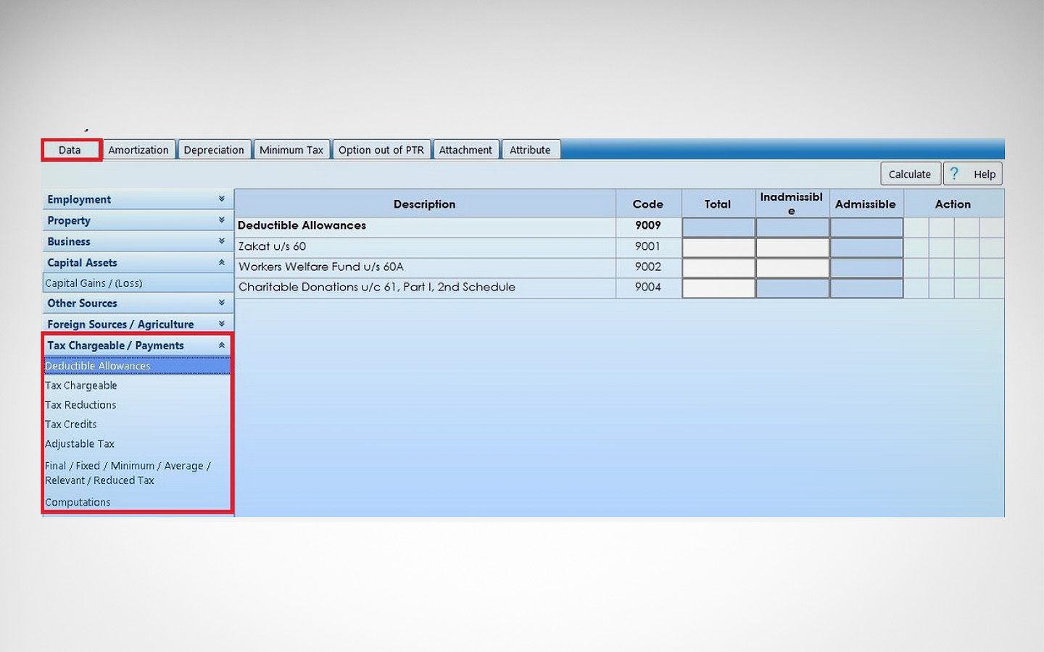Click the Total field for Zakat u/s 60
The height and width of the screenshot is (652, 1044).
click(717, 246)
